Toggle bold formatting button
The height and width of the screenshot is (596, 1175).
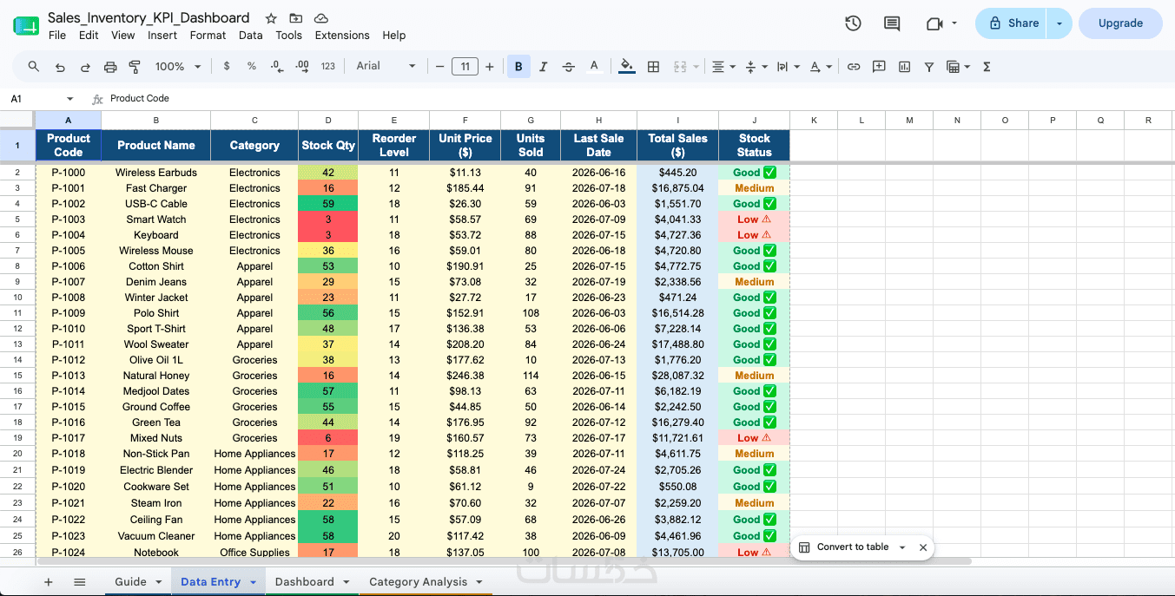click(518, 67)
